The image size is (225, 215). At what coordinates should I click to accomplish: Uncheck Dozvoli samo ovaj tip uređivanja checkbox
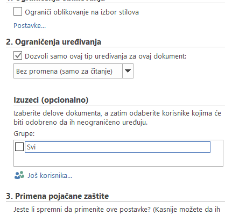pos(18,55)
